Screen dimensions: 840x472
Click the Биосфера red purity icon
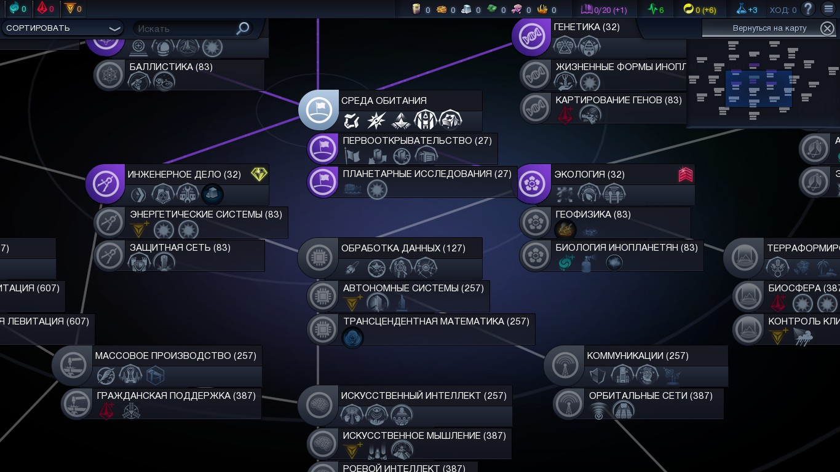[x=779, y=304]
